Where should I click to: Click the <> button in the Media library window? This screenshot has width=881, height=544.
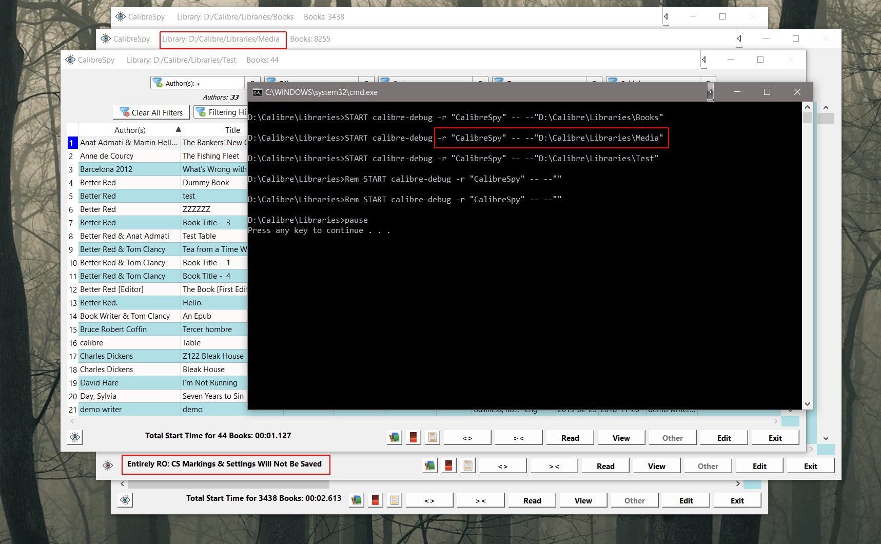502,466
